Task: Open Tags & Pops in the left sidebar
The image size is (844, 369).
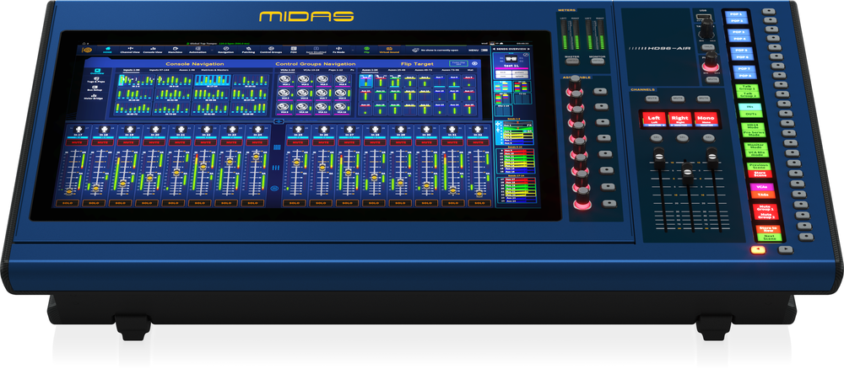Action: [x=97, y=81]
